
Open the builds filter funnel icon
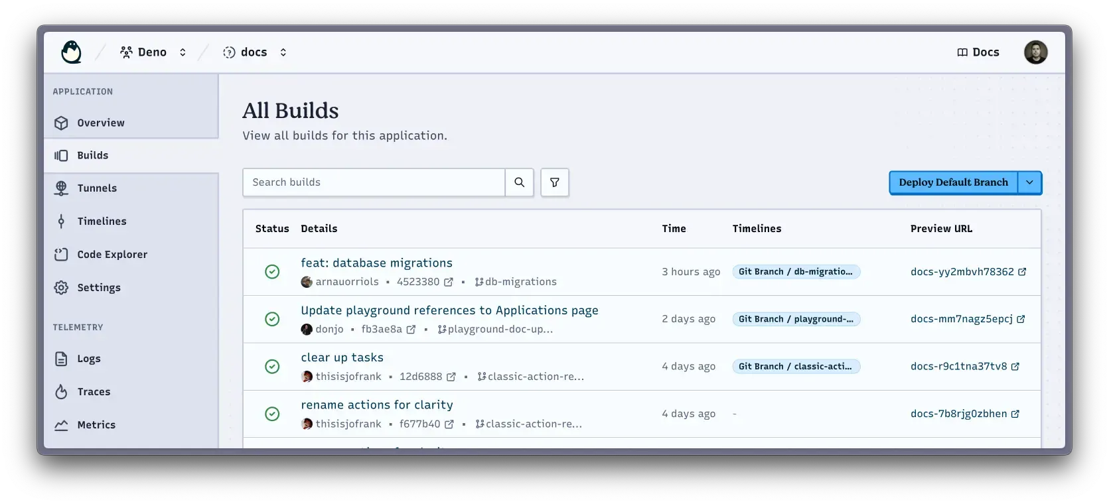[555, 182]
